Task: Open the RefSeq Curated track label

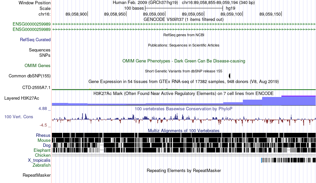Action: (x=35, y=40)
